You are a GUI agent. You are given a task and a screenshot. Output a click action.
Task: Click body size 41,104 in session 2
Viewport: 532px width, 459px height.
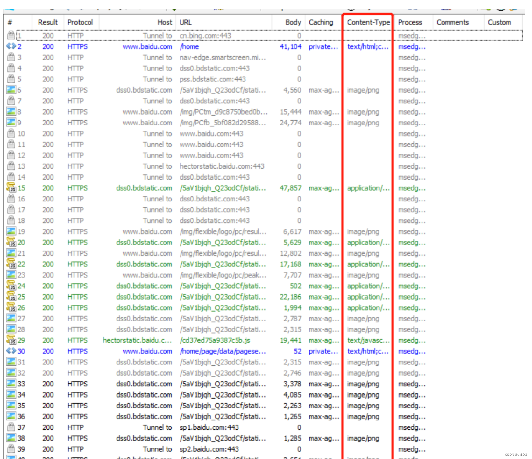point(290,46)
